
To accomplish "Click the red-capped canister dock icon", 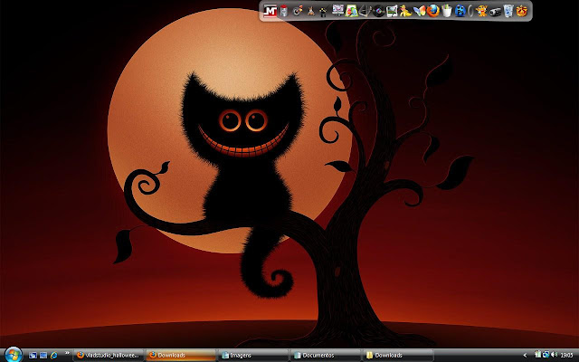I will 283,11.
